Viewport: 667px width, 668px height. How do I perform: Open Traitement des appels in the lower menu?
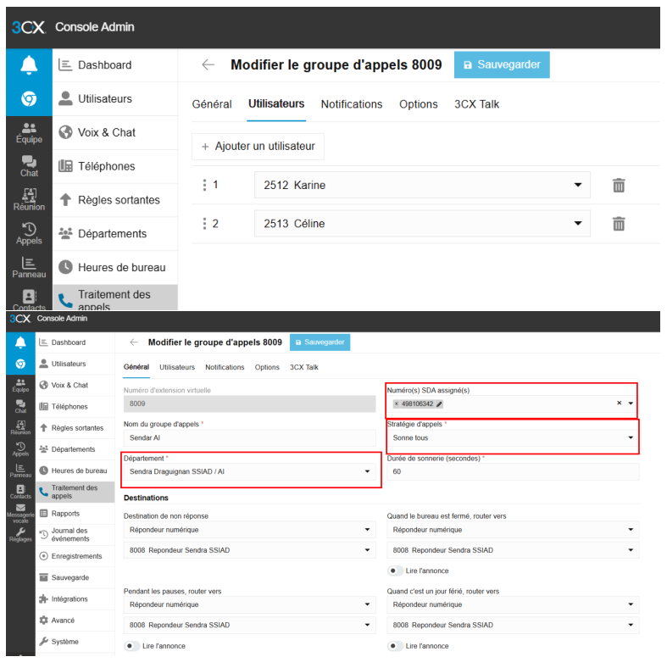pyautogui.click(x=75, y=492)
